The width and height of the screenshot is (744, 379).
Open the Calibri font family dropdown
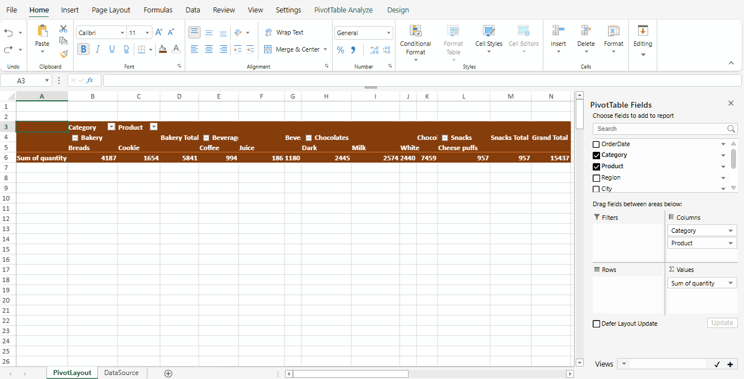click(x=122, y=33)
